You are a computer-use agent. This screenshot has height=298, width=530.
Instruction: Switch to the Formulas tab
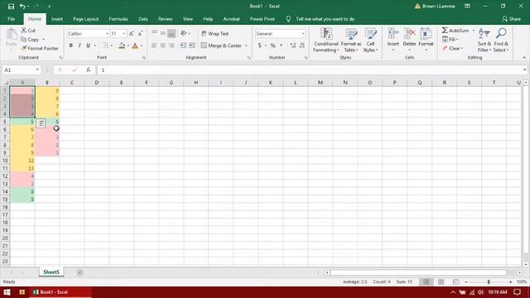118,19
